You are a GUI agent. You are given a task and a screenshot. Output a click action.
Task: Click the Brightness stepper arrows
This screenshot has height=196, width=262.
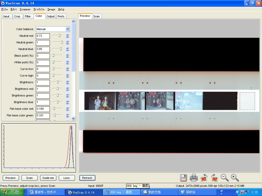coord(68,82)
